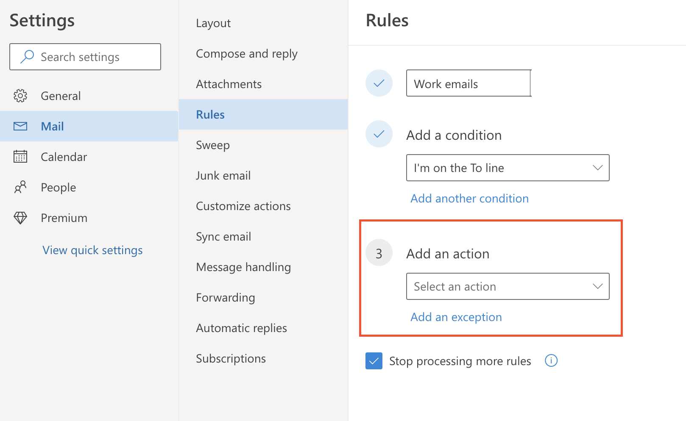Click the Calendar grid icon
The width and height of the screenshot is (686, 421).
[x=20, y=157]
